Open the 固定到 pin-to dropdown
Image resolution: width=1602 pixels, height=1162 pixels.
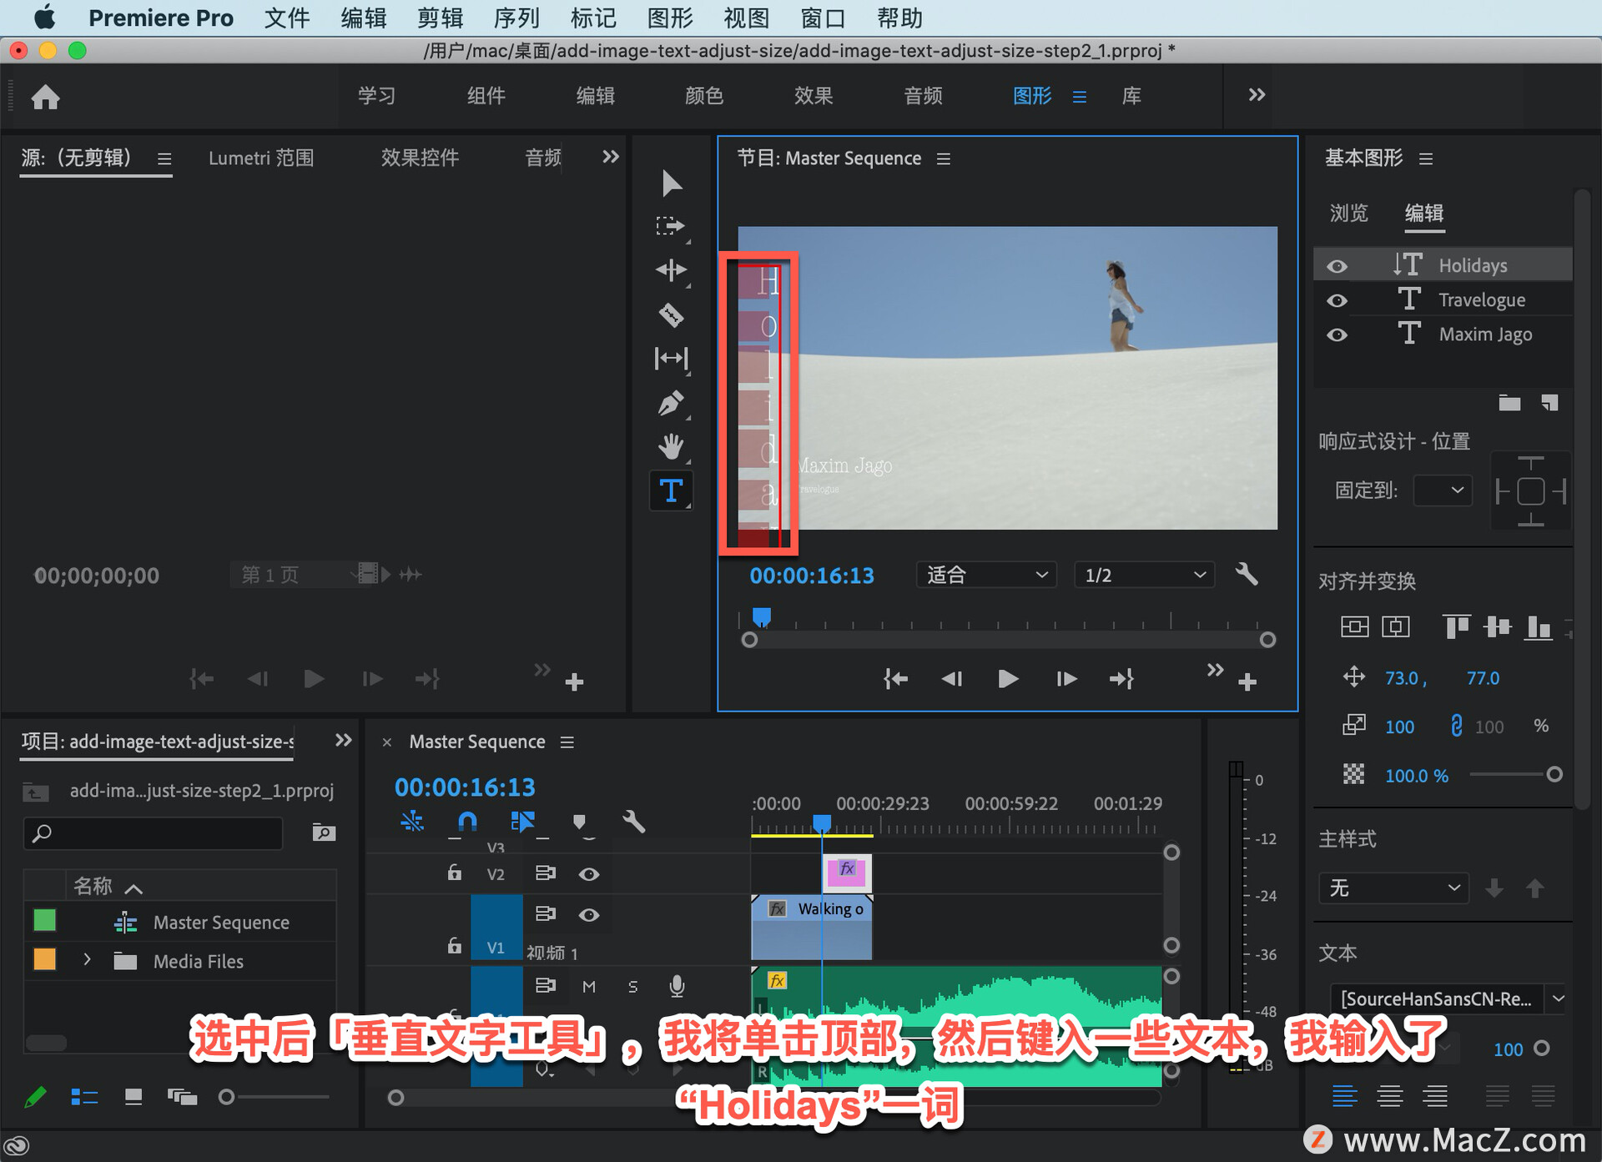tap(1443, 490)
